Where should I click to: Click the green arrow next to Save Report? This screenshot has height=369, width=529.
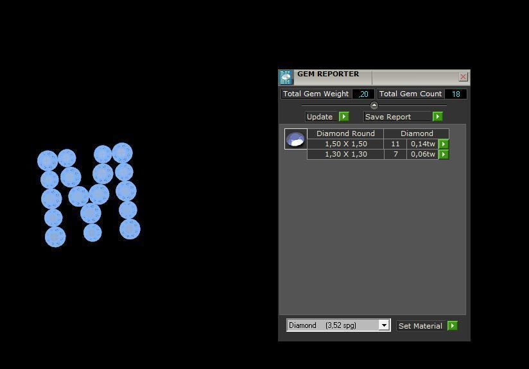[x=438, y=117]
